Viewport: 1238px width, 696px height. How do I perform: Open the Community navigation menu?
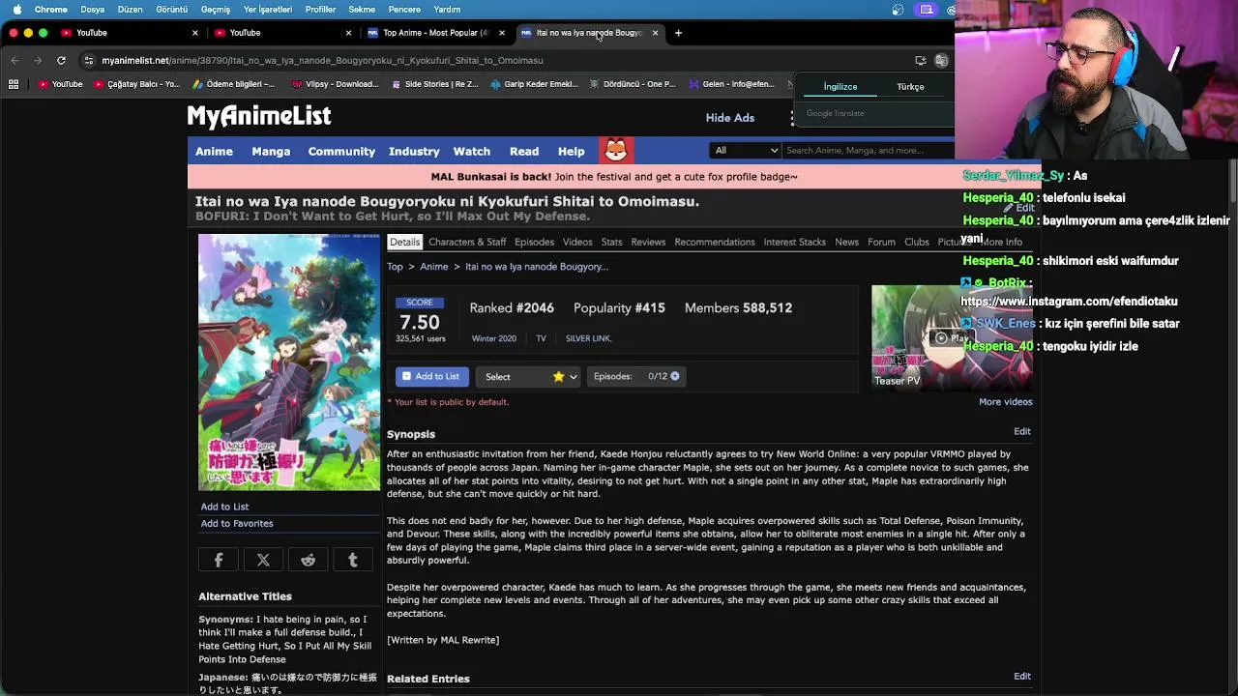[x=341, y=151]
